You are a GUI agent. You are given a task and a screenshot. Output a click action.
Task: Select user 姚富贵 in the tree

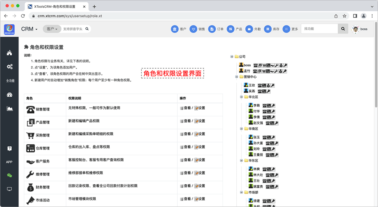(258, 187)
